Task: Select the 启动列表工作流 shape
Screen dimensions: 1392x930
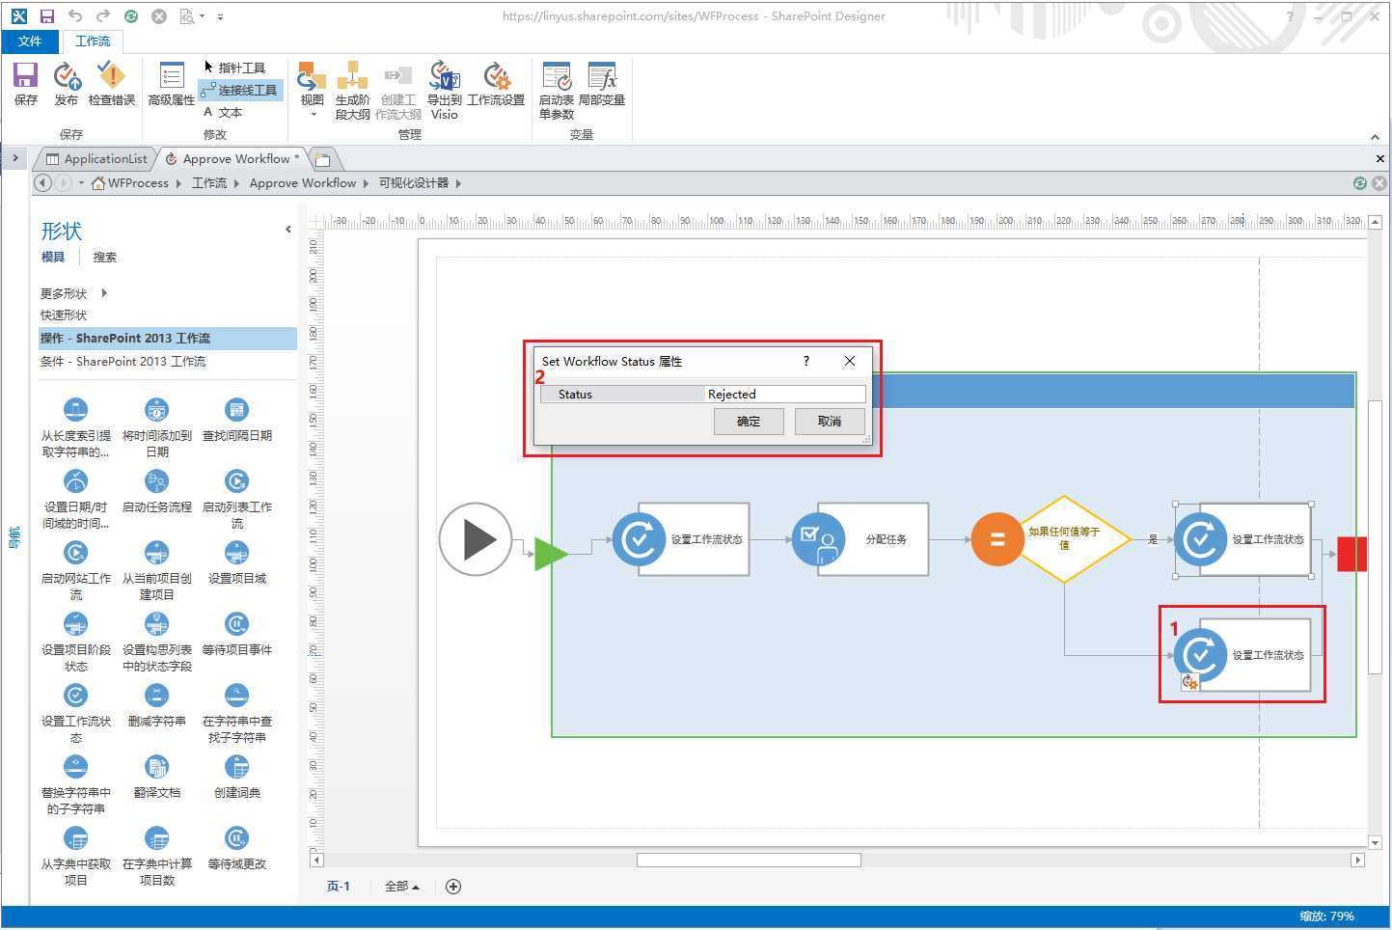Action: (x=236, y=499)
